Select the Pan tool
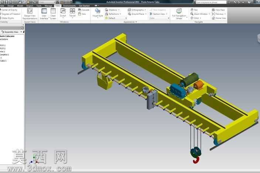The image size is (260, 173). click(x=194, y=10)
